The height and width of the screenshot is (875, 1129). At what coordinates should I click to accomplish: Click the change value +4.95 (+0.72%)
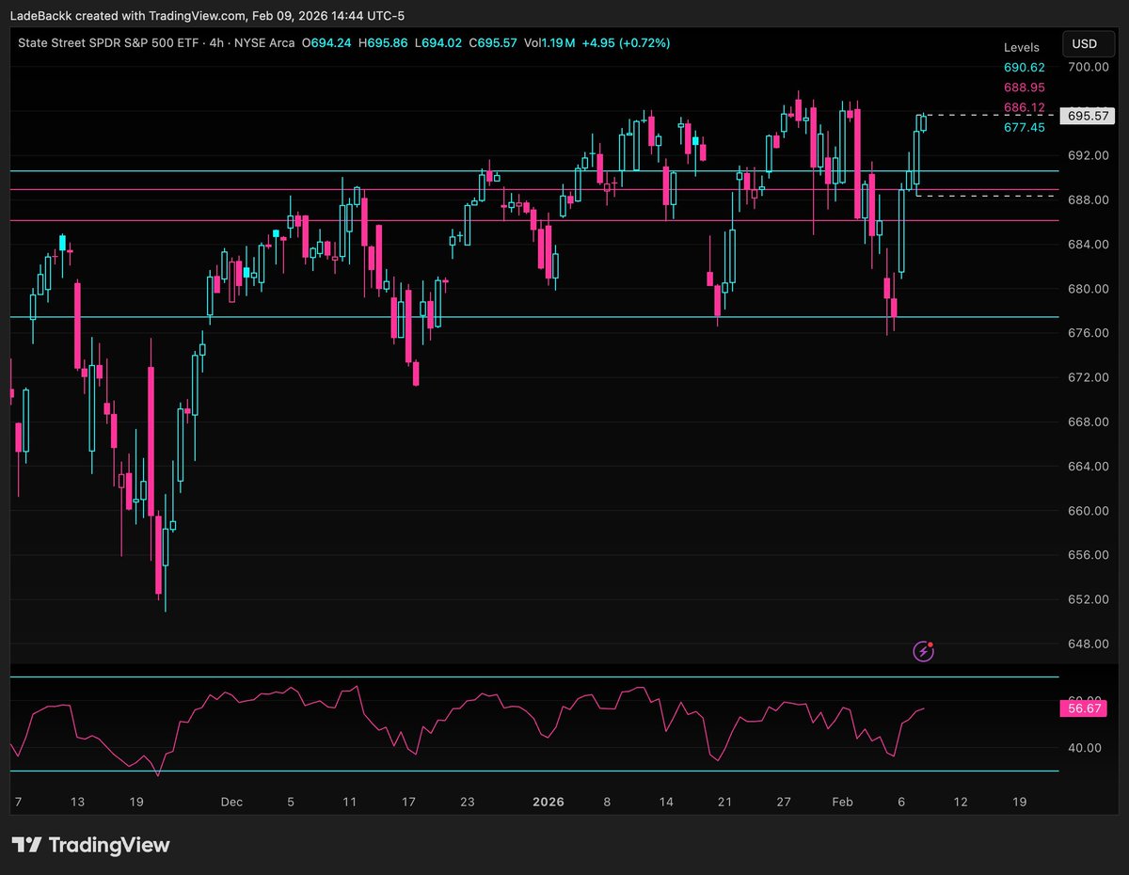[627, 42]
